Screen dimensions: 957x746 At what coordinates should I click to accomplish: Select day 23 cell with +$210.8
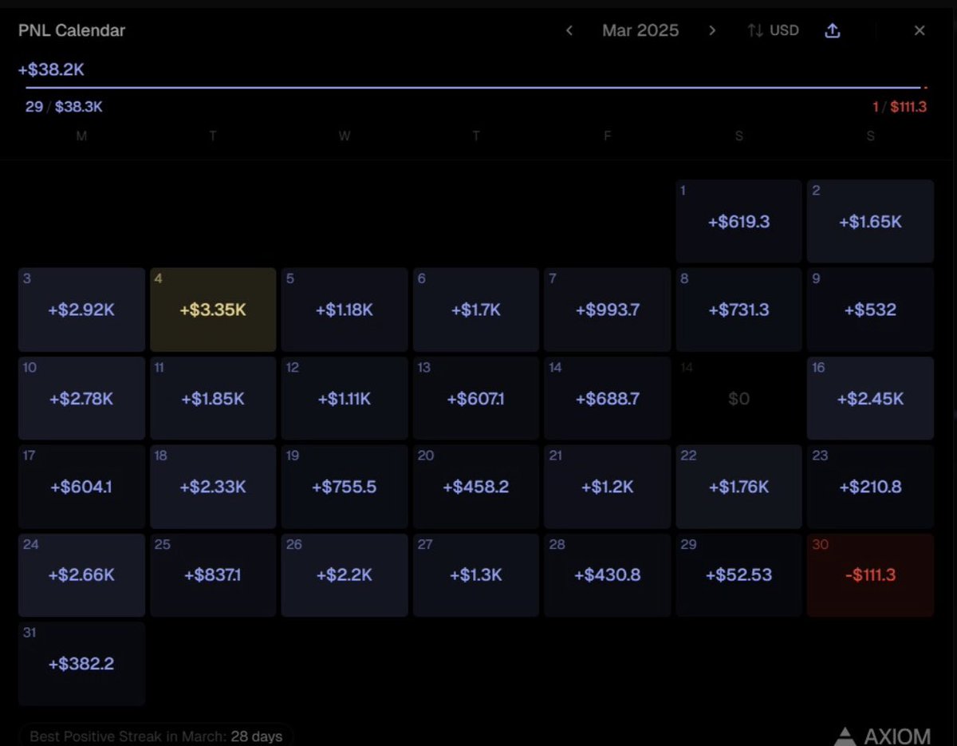point(870,487)
